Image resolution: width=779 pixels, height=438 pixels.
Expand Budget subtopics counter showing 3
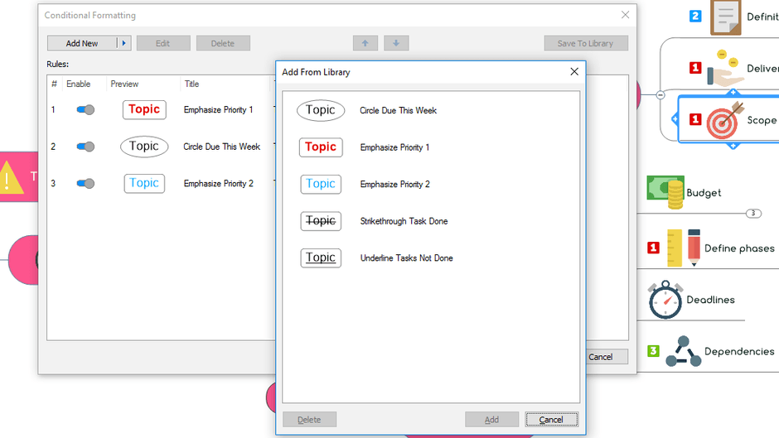[753, 214]
